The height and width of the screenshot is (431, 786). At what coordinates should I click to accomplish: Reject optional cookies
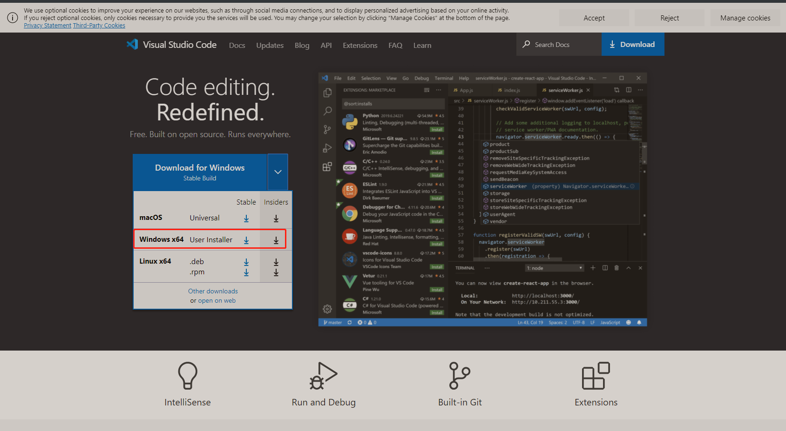pos(670,18)
